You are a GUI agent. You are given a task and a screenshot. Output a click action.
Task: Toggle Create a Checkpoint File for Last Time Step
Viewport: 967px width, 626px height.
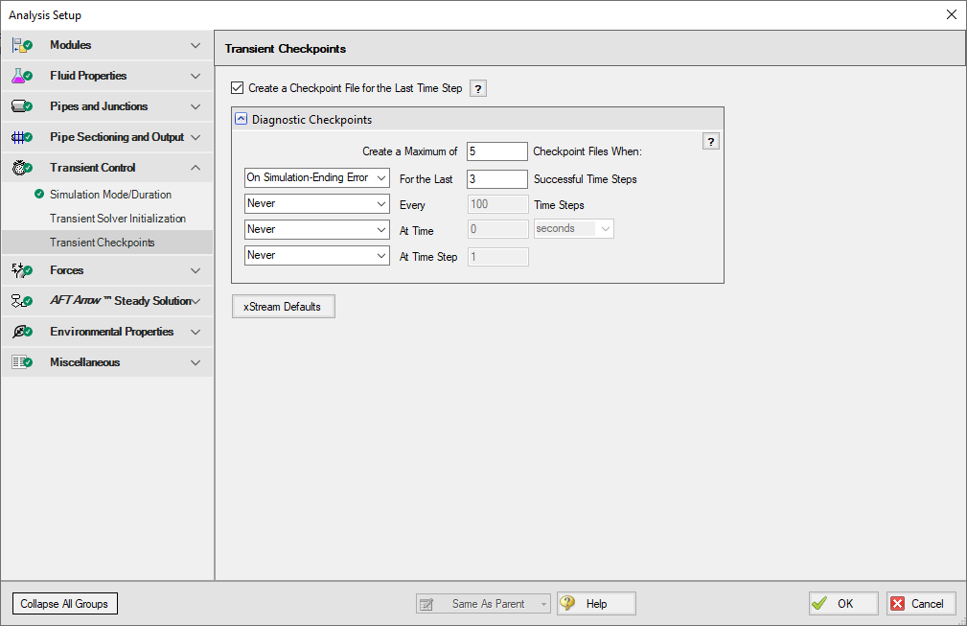(238, 88)
